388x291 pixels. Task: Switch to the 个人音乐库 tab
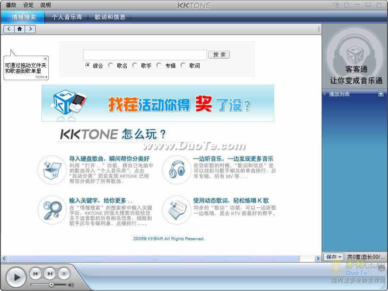(x=67, y=17)
